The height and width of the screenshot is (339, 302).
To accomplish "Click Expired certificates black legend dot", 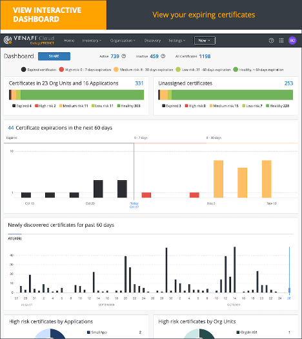I will [x=23, y=69].
